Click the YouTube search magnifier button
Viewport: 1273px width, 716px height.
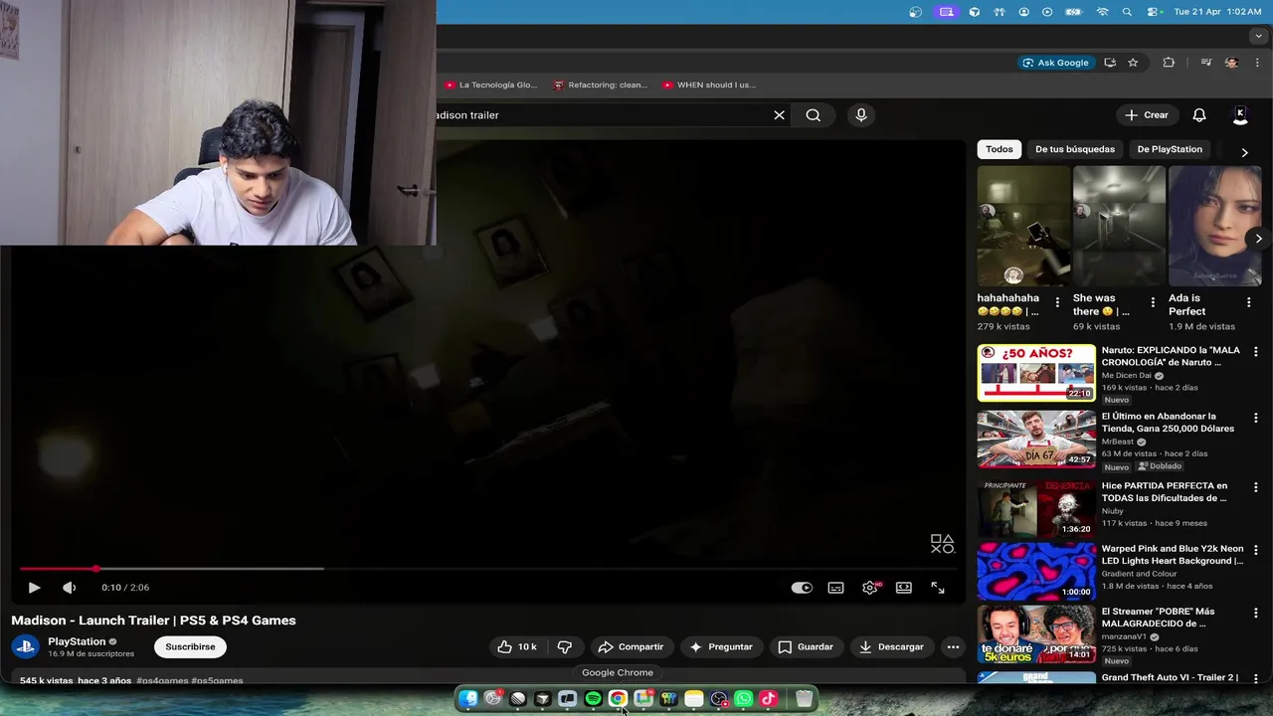point(814,115)
